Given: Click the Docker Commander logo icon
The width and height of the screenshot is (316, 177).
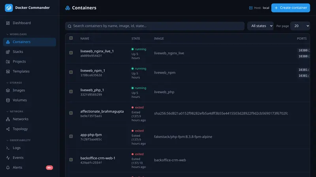Looking at the screenshot, I should pos(9,8).
